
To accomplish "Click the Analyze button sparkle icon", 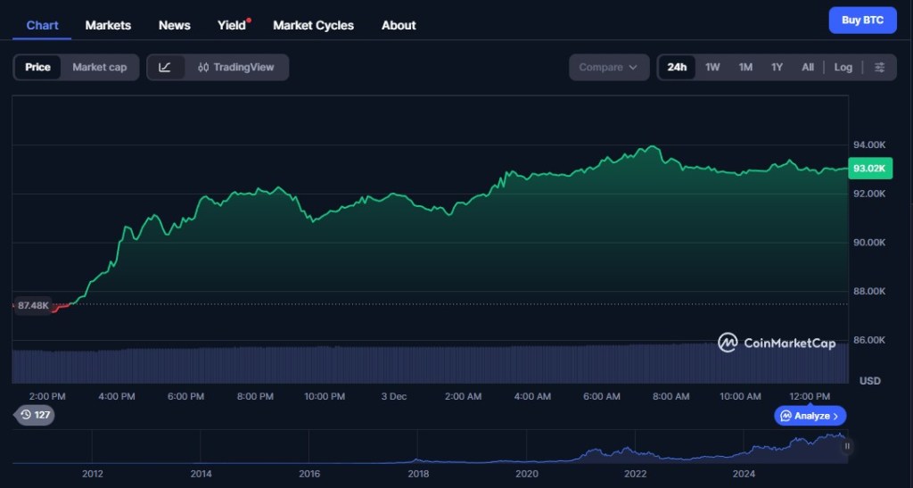I will [x=786, y=416].
